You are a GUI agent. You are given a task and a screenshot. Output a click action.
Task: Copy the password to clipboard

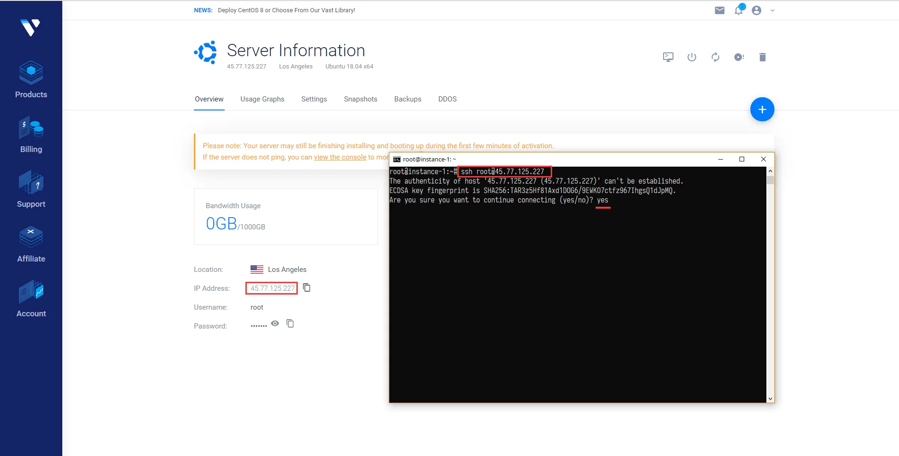pos(290,323)
